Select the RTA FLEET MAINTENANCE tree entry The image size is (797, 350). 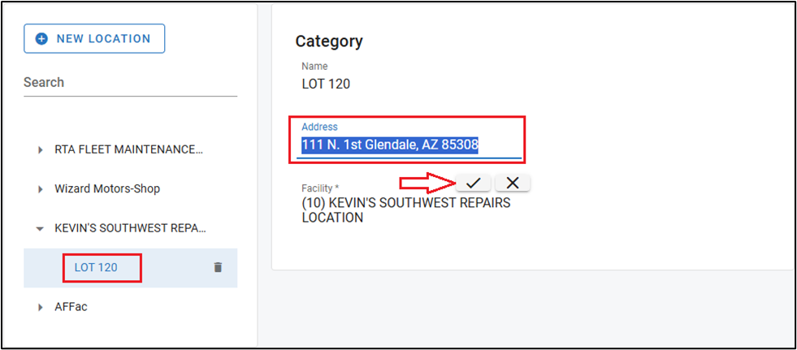[128, 149]
